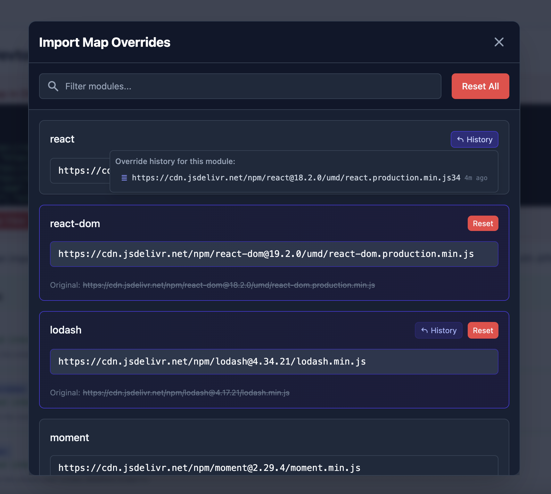Screen dimensions: 551x494
Task: Click the react module name heading
Action: click(62, 139)
